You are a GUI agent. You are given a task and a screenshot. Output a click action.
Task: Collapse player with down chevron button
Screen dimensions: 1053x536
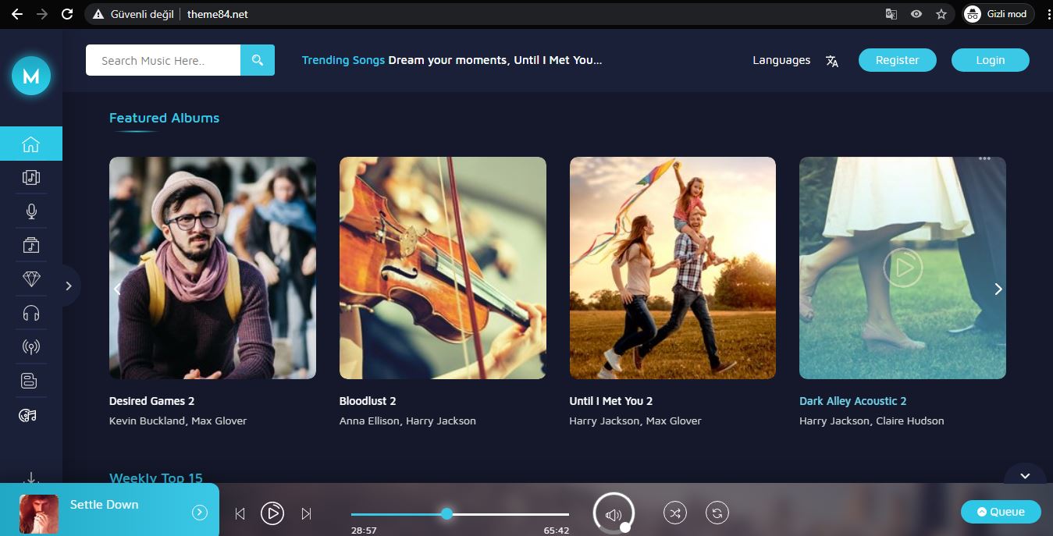tap(1025, 475)
